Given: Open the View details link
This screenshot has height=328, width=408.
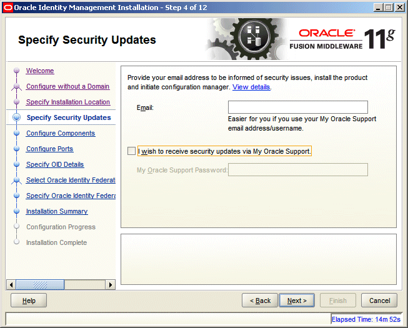Looking at the screenshot, I should [251, 87].
